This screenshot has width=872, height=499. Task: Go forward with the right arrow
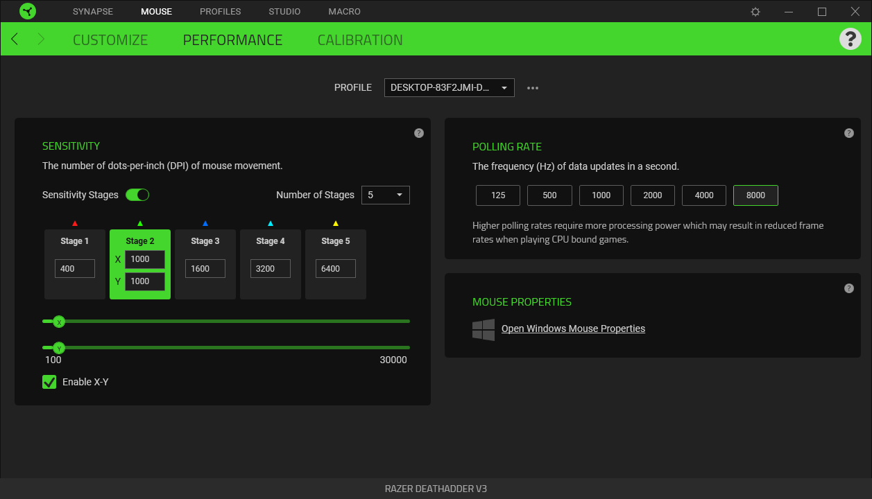[x=41, y=40]
